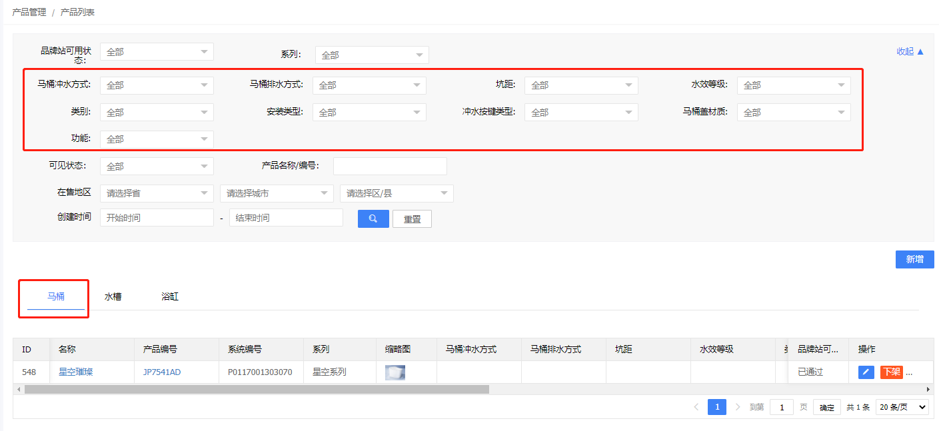Expand the 水效等级 dropdown
This screenshot has height=431, width=939.
tap(793, 85)
